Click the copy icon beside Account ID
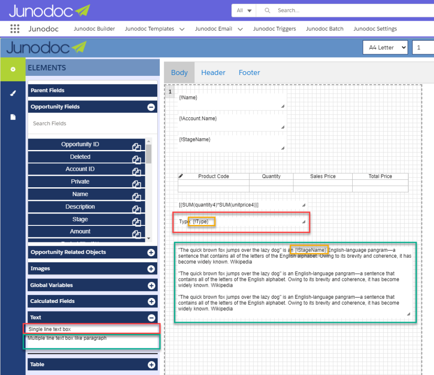The width and height of the screenshot is (434, 375). pos(136,172)
